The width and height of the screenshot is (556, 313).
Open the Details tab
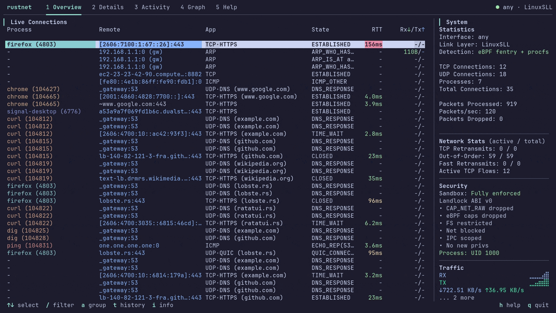point(108,7)
